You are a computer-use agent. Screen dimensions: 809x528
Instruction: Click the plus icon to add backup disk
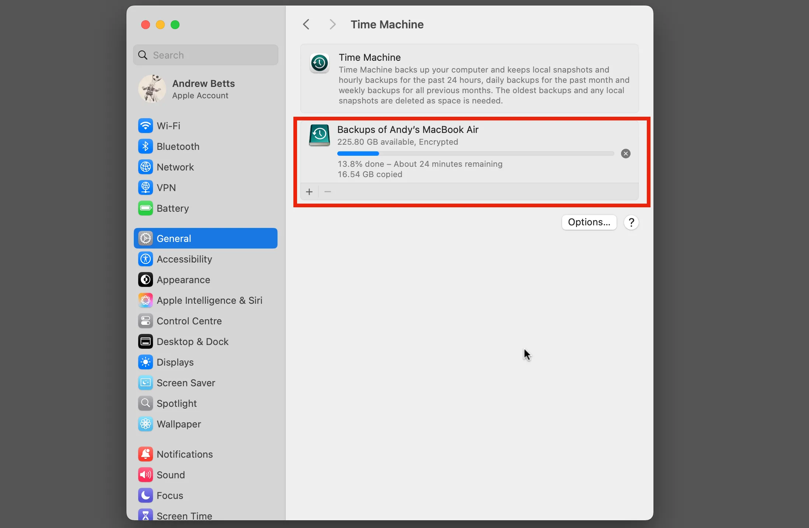309,192
